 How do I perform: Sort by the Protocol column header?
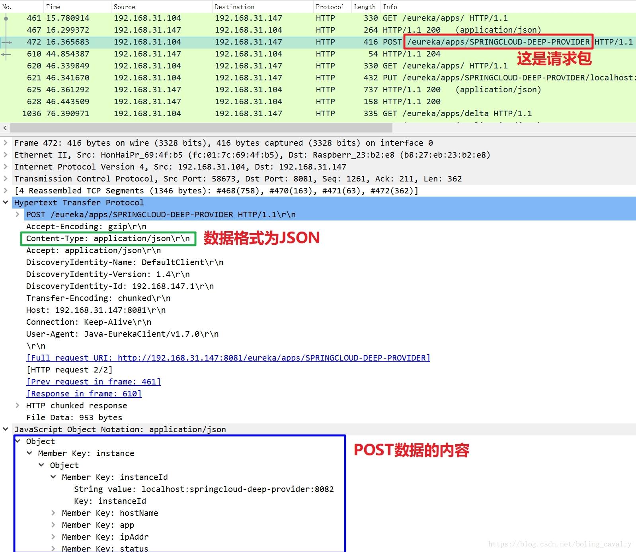point(330,7)
